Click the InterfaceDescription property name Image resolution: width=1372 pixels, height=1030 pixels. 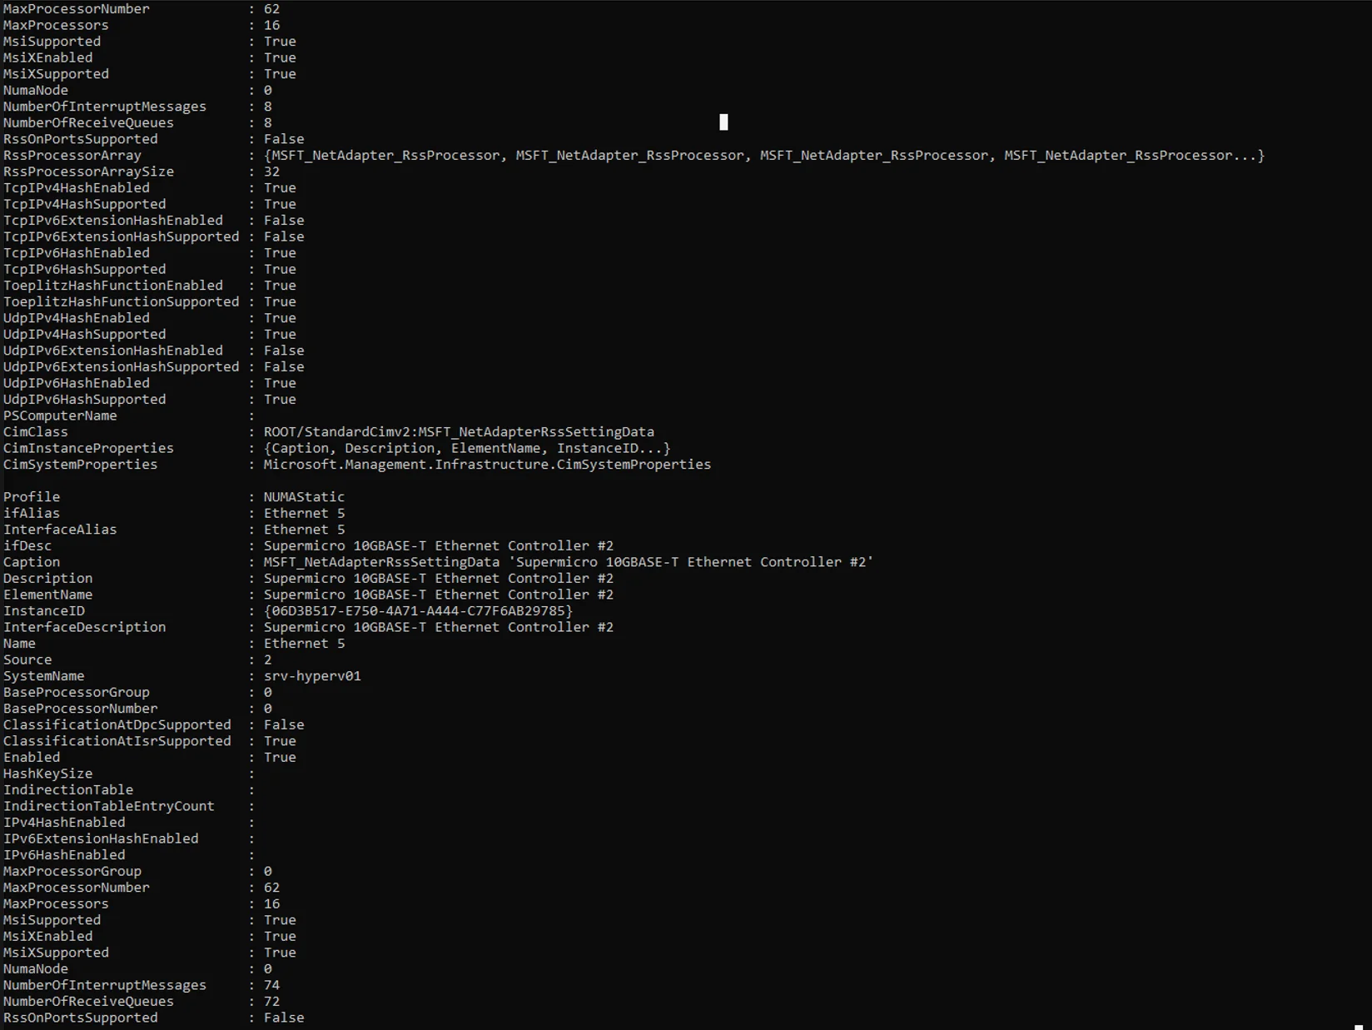[x=85, y=627]
